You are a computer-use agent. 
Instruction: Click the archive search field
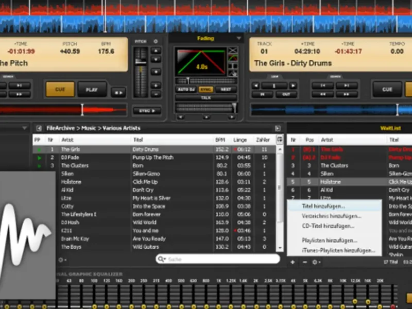[218, 260]
